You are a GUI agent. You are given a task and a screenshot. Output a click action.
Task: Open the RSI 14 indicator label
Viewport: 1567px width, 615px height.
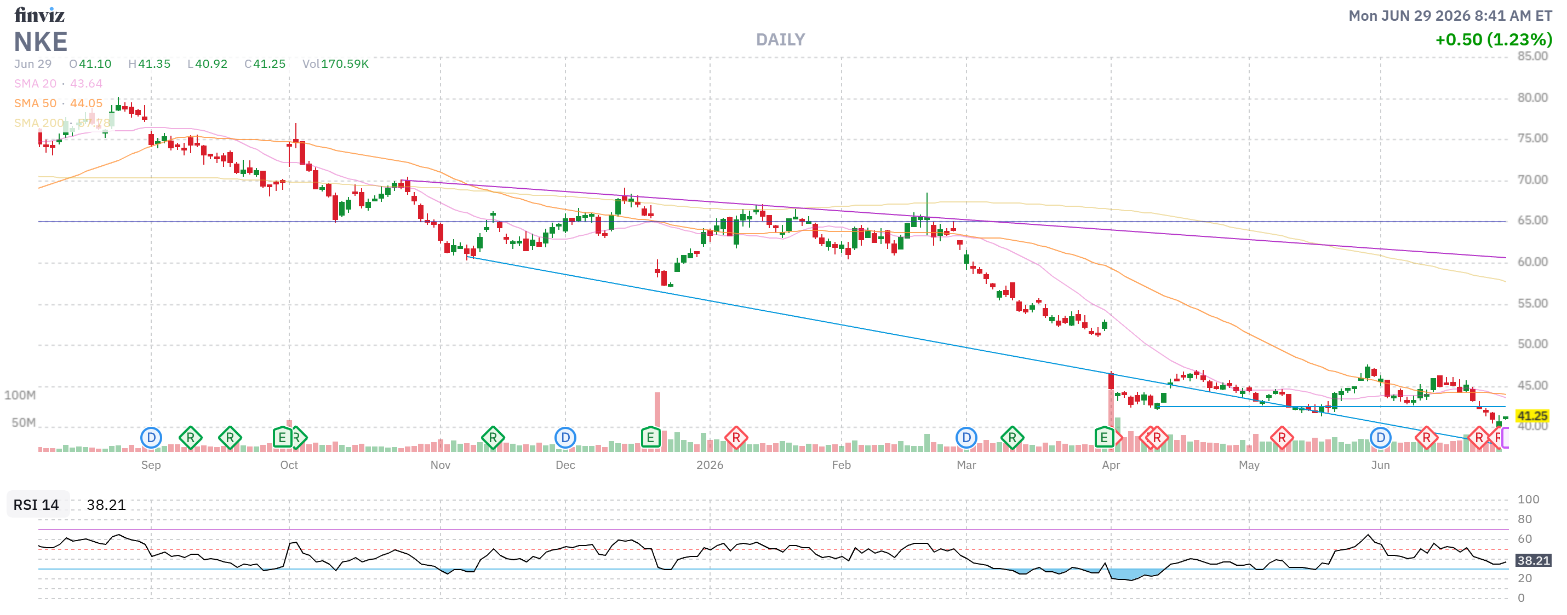tap(37, 504)
